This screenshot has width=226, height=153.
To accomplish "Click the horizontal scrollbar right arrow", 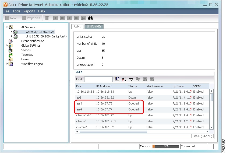I will coord(207,132).
